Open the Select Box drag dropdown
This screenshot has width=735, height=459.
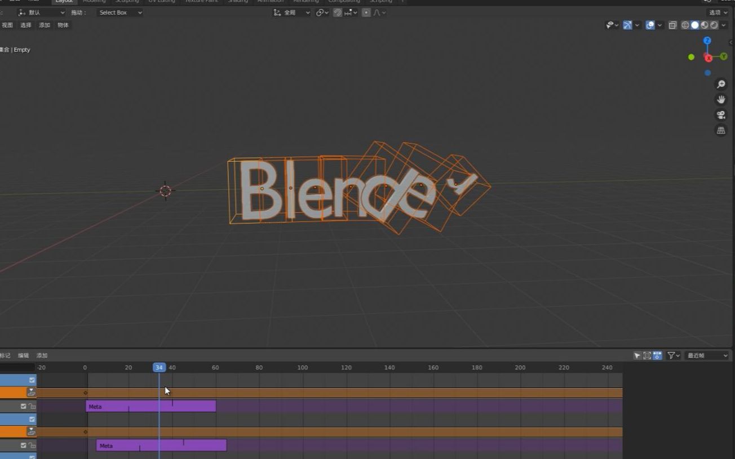tap(119, 12)
